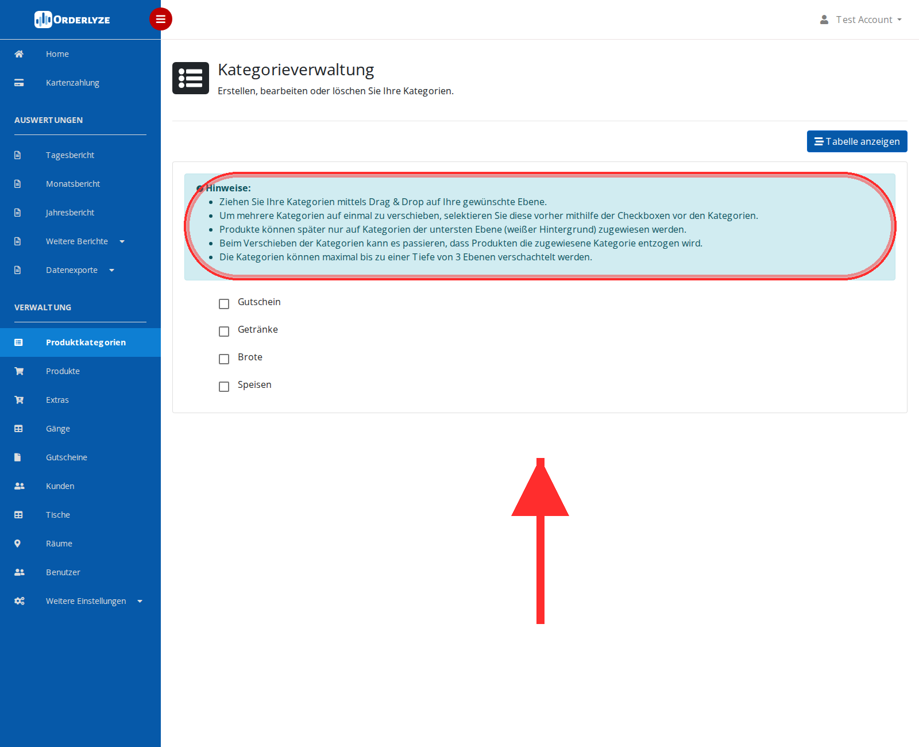
Task: Click the Tabelle anzeigen button
Action: pyautogui.click(x=857, y=141)
